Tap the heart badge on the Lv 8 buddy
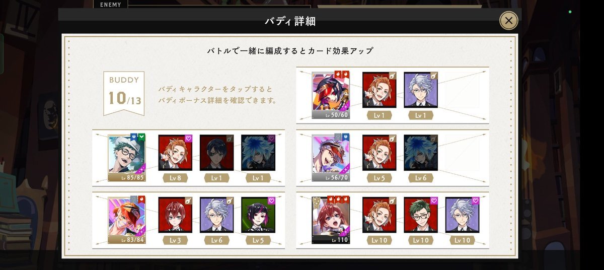The height and width of the screenshot is (270, 604). pyautogui.click(x=189, y=138)
